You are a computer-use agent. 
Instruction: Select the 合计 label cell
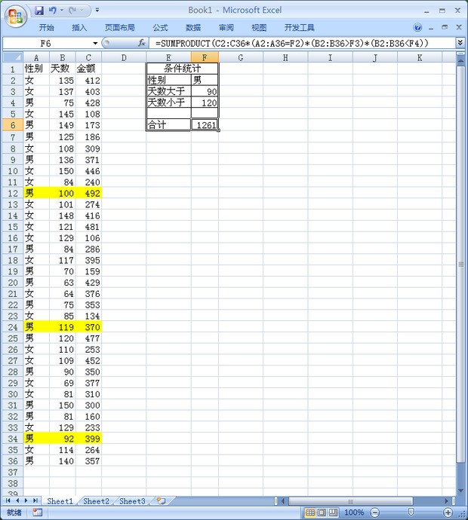(169, 125)
